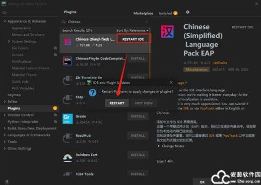Image resolution: width=261 pixels, height=185 pixels.
Task: Expand the Version Control tree node
Action: pyautogui.click(x=4, y=115)
